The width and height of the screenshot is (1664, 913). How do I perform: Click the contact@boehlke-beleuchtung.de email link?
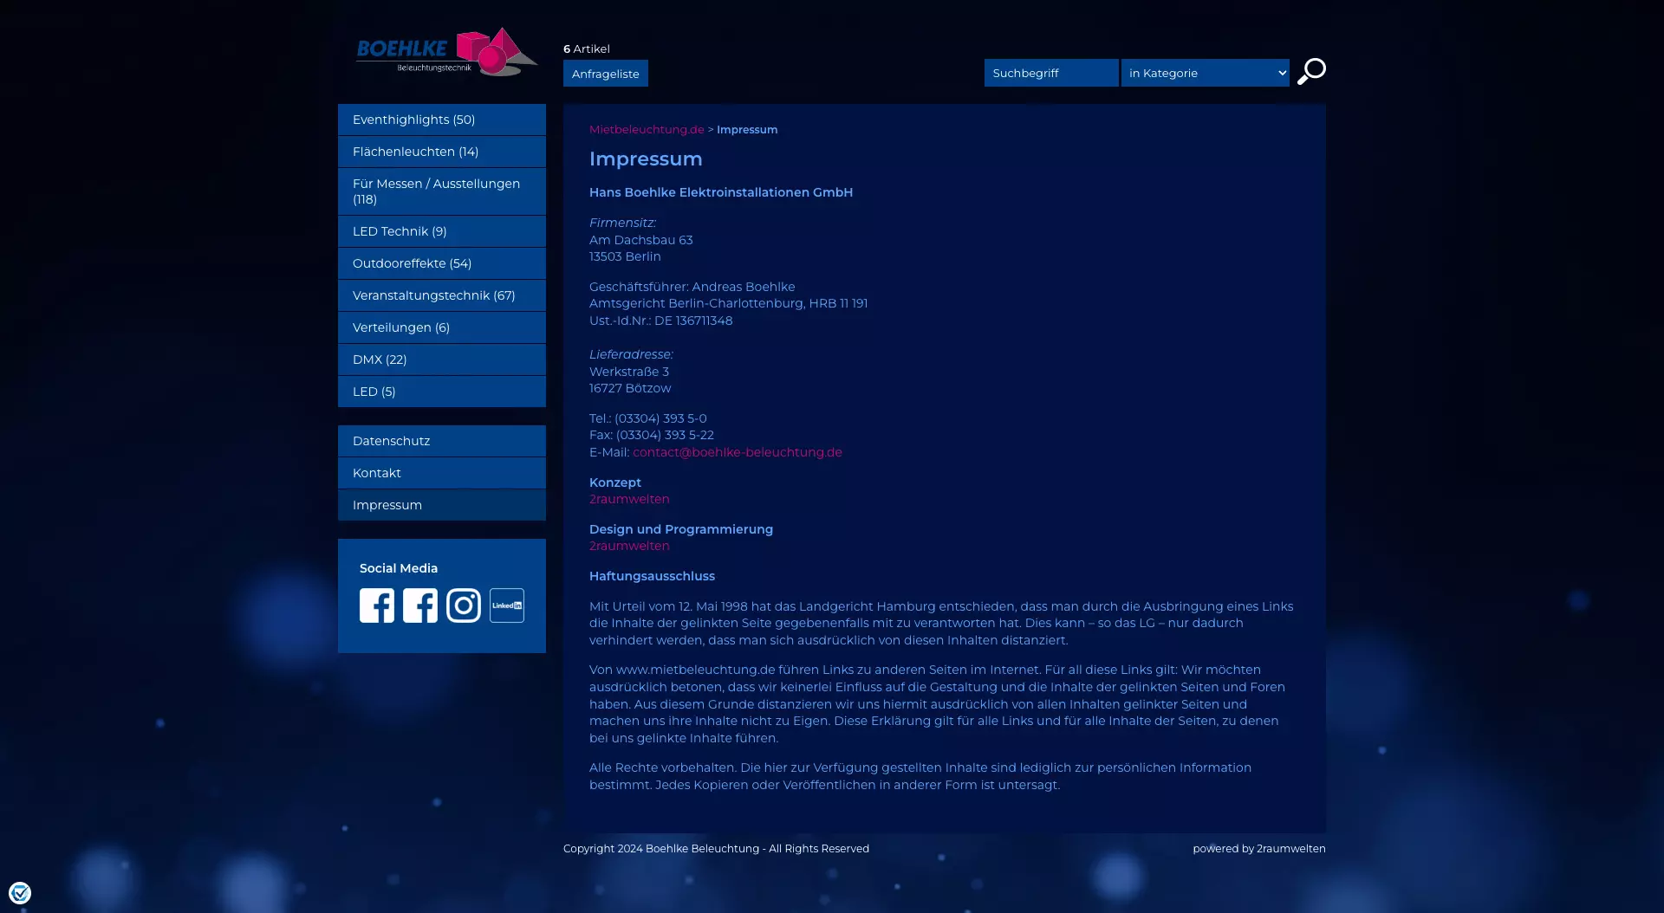click(x=738, y=452)
